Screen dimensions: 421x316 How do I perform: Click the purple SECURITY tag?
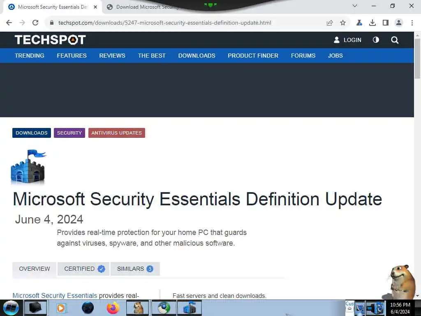69,133
